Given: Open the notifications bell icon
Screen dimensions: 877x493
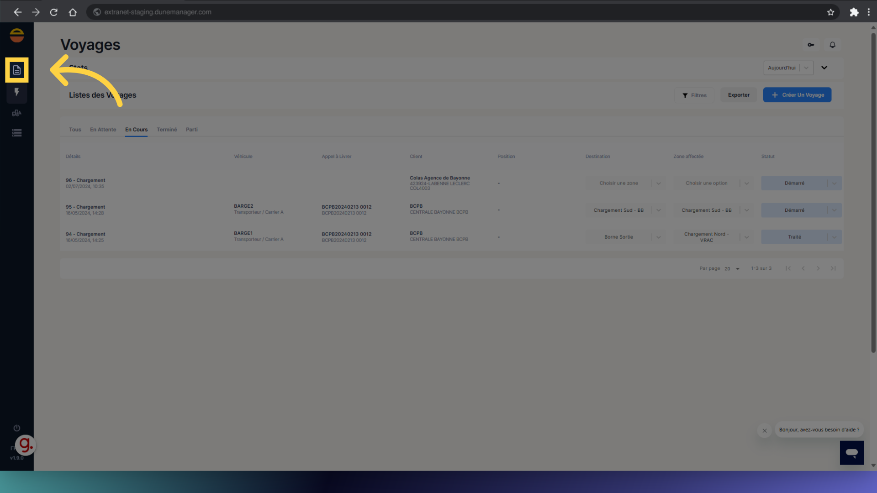Looking at the screenshot, I should [832, 45].
